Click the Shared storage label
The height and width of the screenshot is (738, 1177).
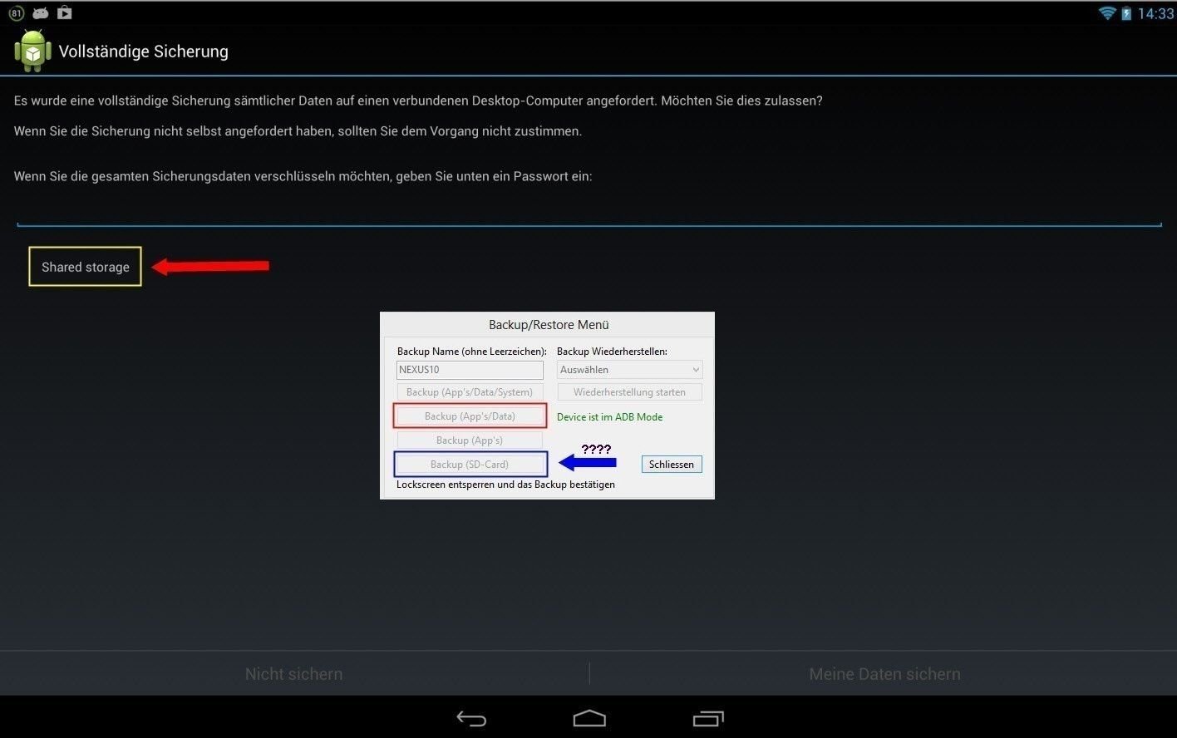(x=86, y=267)
